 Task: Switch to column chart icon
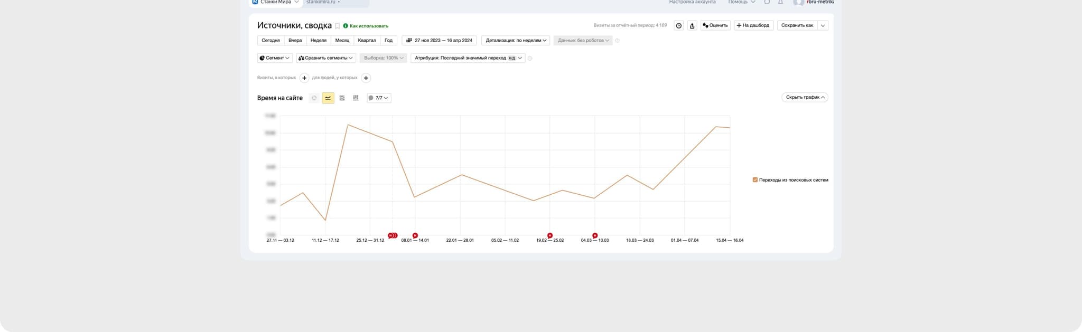tap(356, 98)
